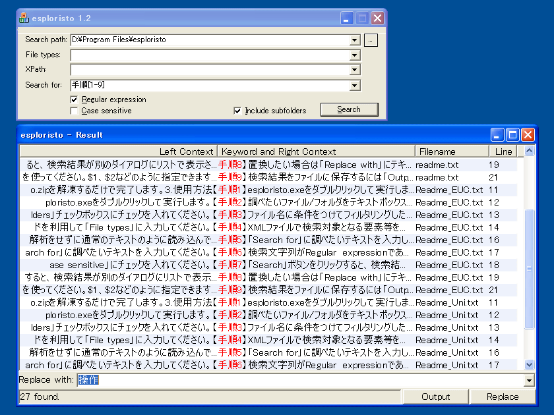
Task: Focus the Search for input field
Action: click(210, 86)
